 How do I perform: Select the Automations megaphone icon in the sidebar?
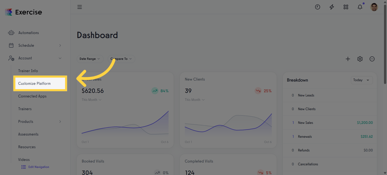[11, 33]
